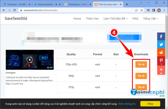Maximize the Chrome window
This screenshot has width=168, height=109.
(x=157, y=3)
